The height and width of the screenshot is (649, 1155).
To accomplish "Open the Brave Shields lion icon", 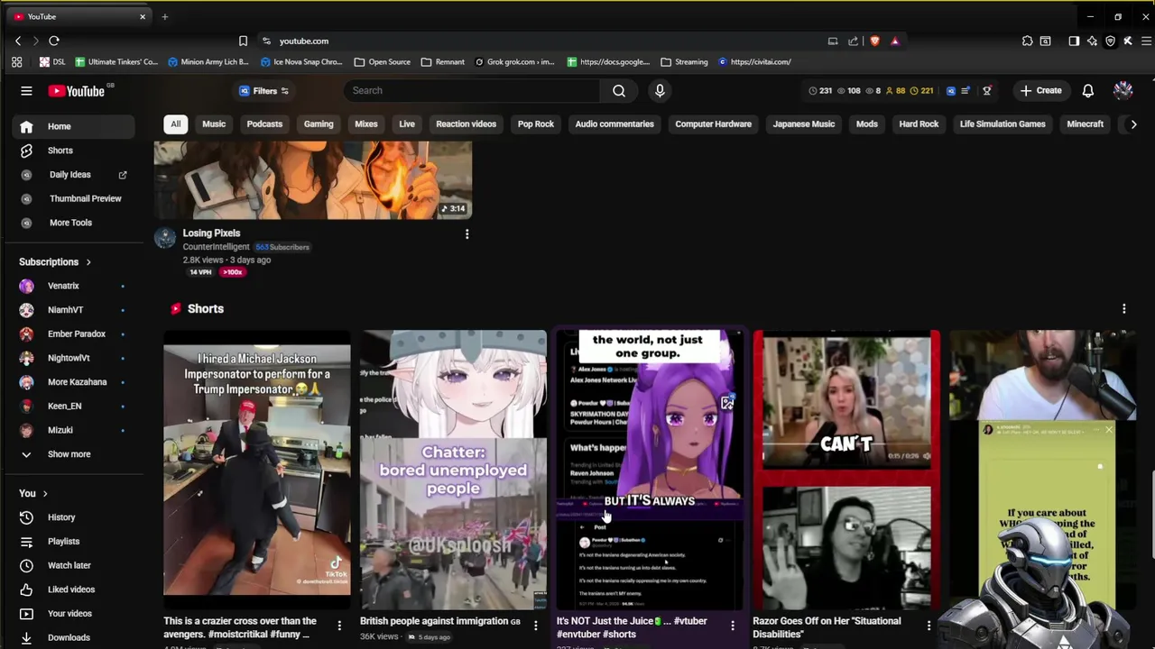I will 874,41.
